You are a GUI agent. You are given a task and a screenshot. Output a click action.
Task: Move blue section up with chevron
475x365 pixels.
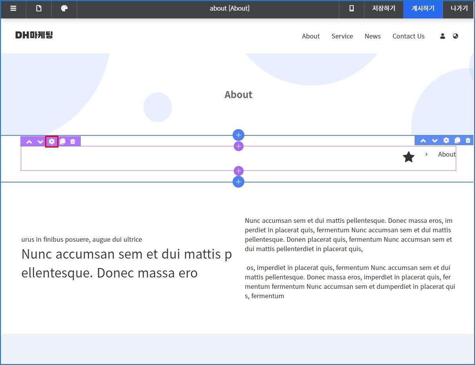tap(423, 141)
